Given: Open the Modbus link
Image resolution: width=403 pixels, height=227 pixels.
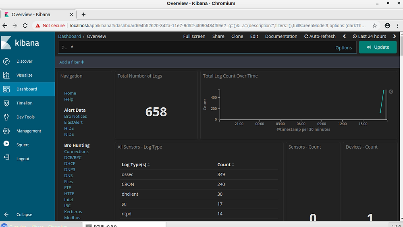Looking at the screenshot, I should [72, 218].
